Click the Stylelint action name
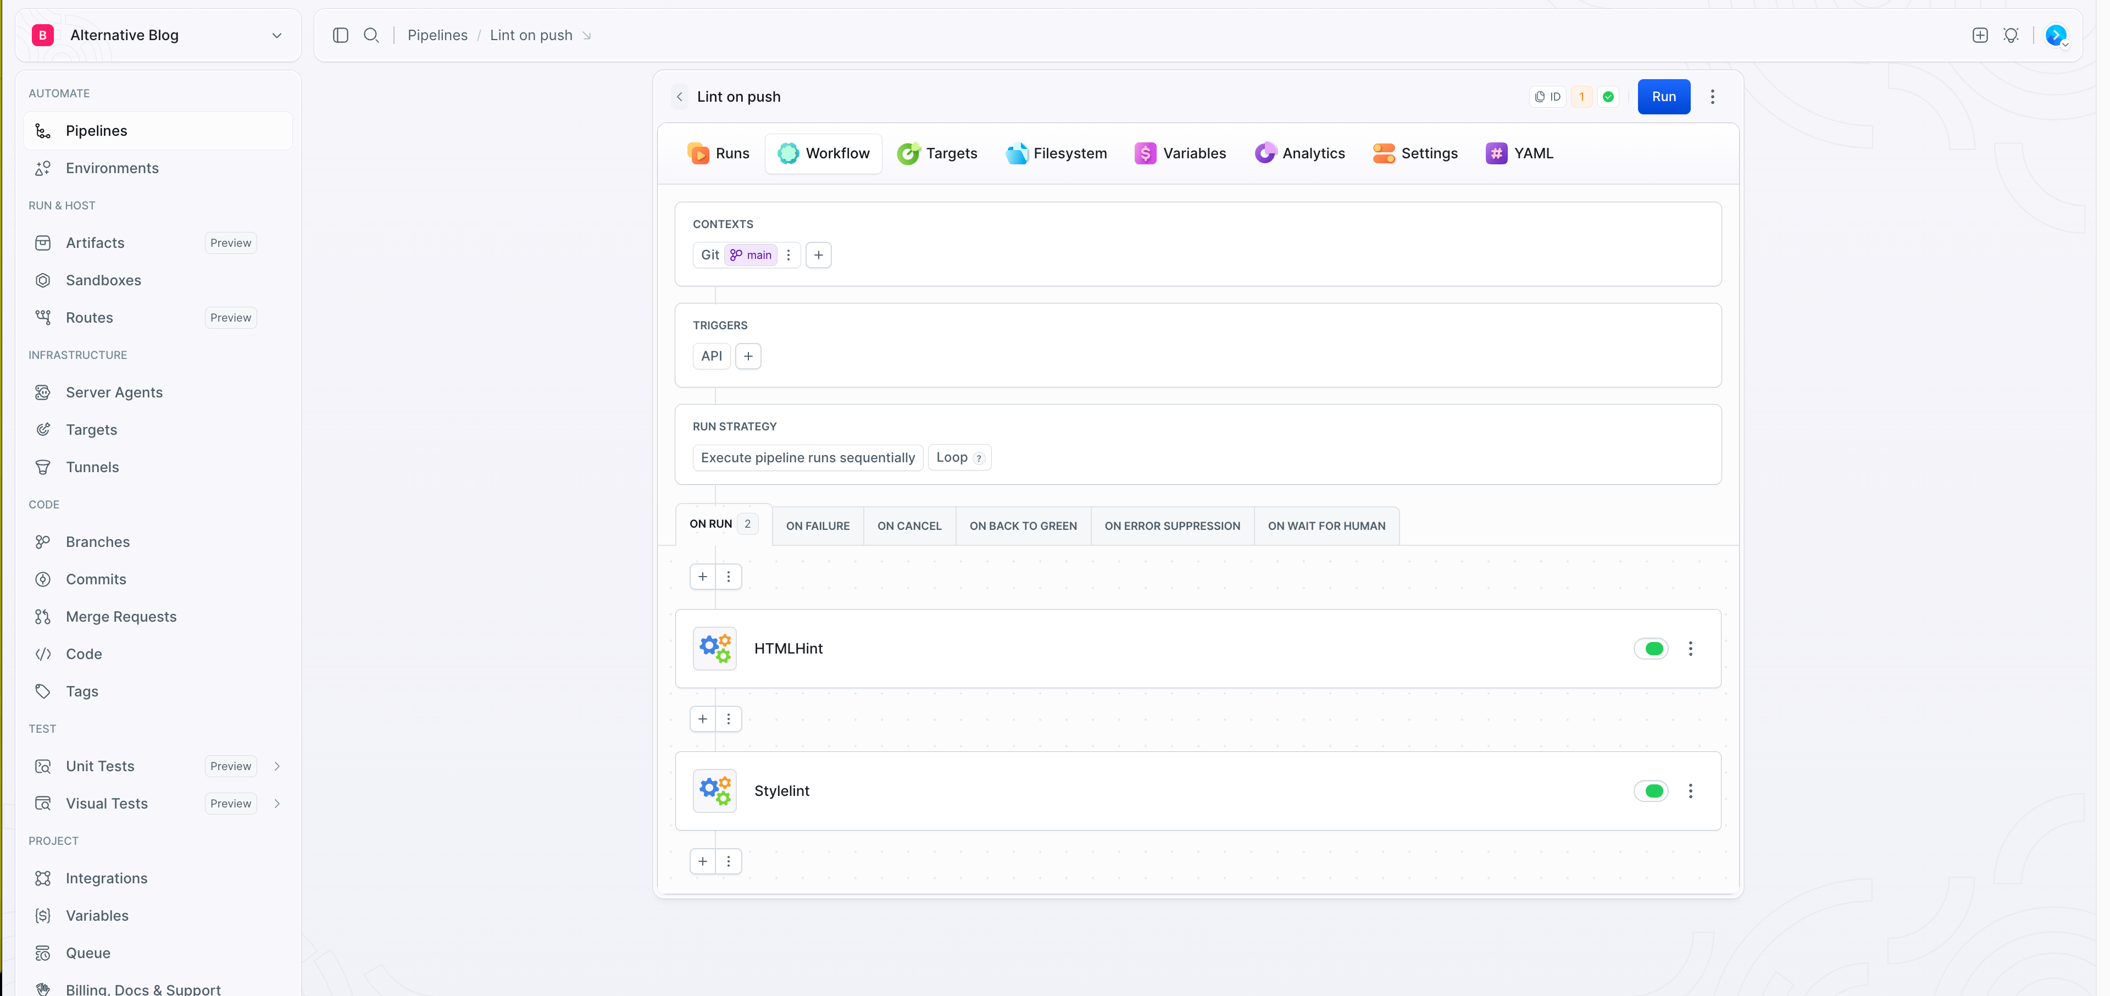This screenshot has height=996, width=2110. coord(781,791)
